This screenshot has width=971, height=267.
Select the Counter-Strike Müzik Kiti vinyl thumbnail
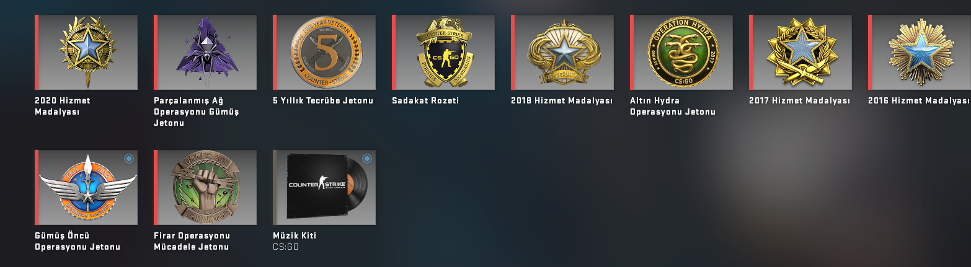coord(324,187)
